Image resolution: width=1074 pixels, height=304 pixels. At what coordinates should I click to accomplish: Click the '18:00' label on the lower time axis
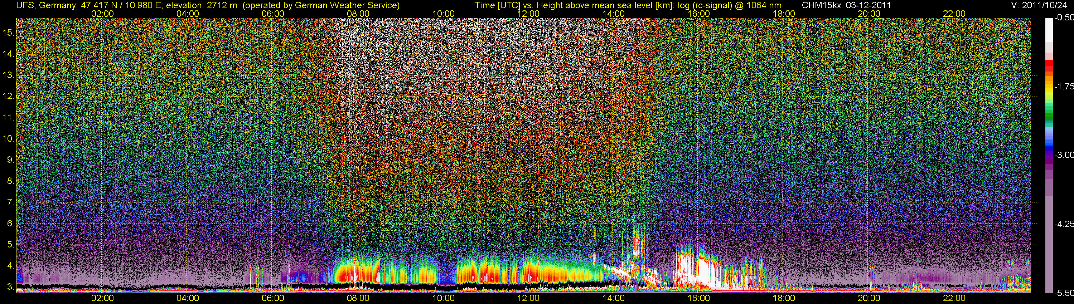pyautogui.click(x=784, y=298)
